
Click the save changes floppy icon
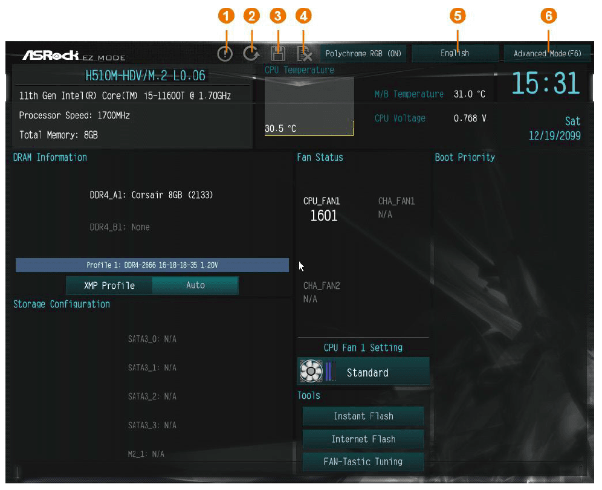[278, 54]
